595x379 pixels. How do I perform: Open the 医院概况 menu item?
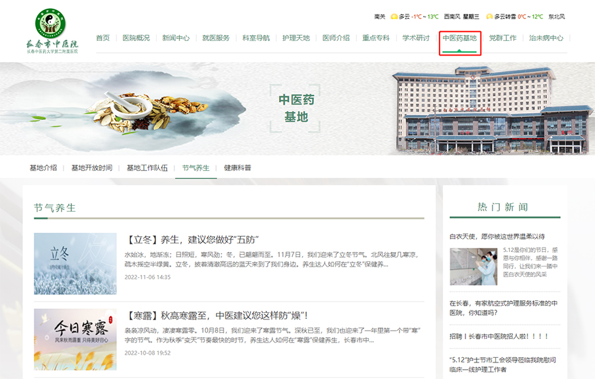pyautogui.click(x=136, y=38)
